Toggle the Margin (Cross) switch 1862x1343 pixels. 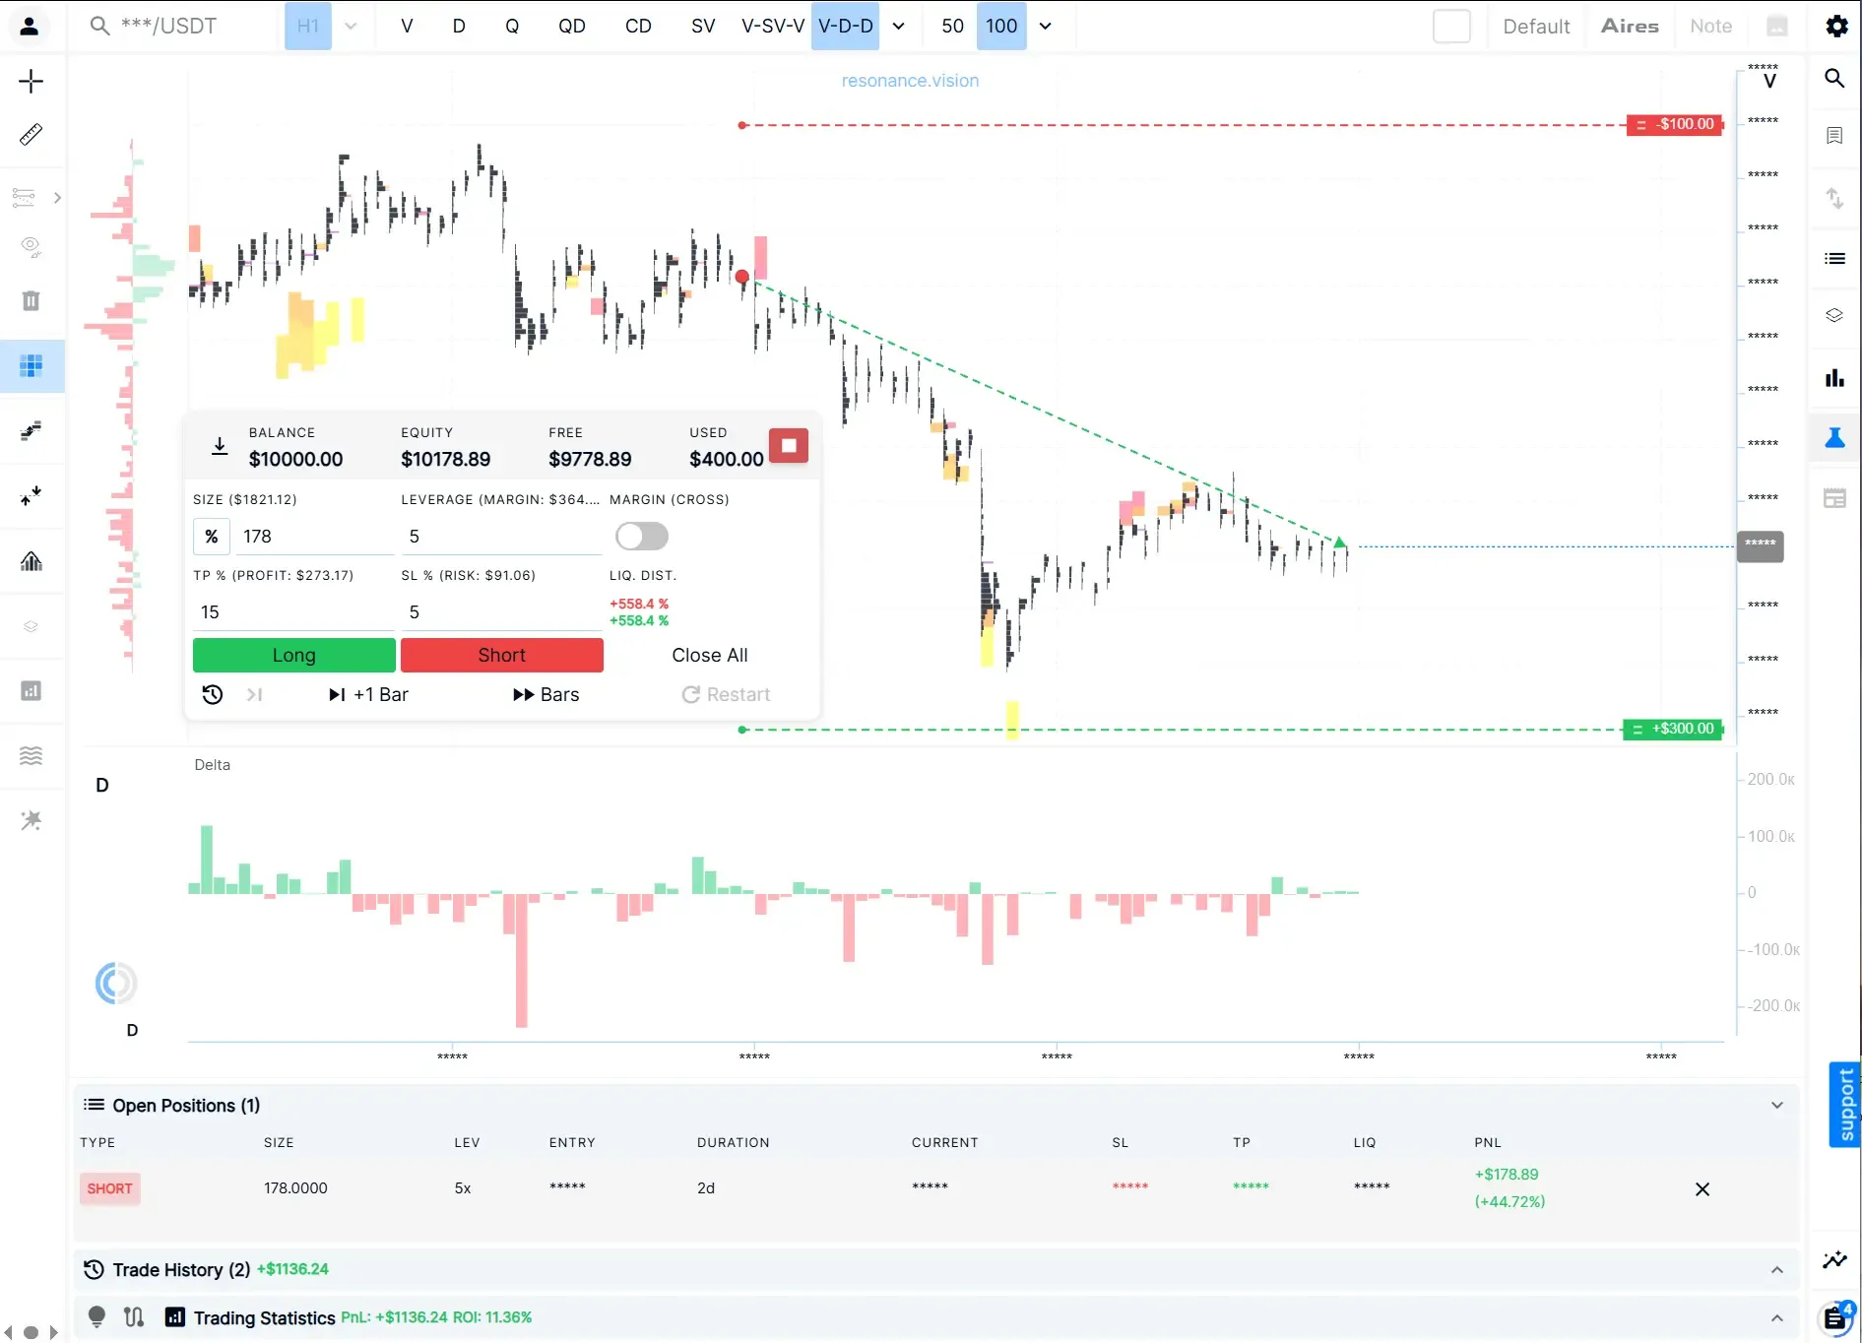[x=642, y=537]
